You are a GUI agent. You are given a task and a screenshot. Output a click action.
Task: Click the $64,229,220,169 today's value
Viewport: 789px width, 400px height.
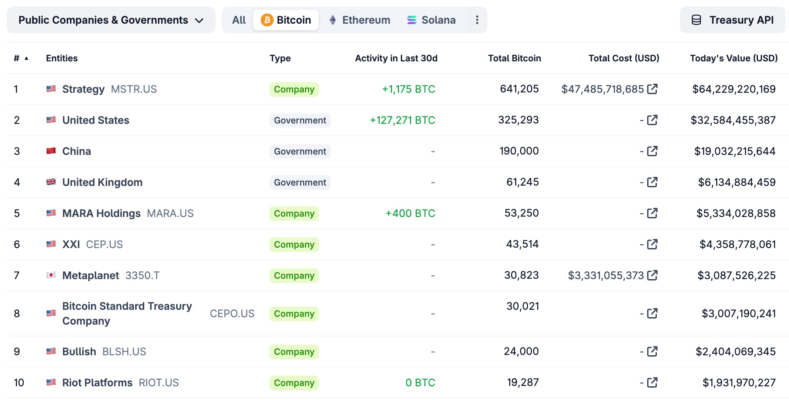[x=734, y=89]
